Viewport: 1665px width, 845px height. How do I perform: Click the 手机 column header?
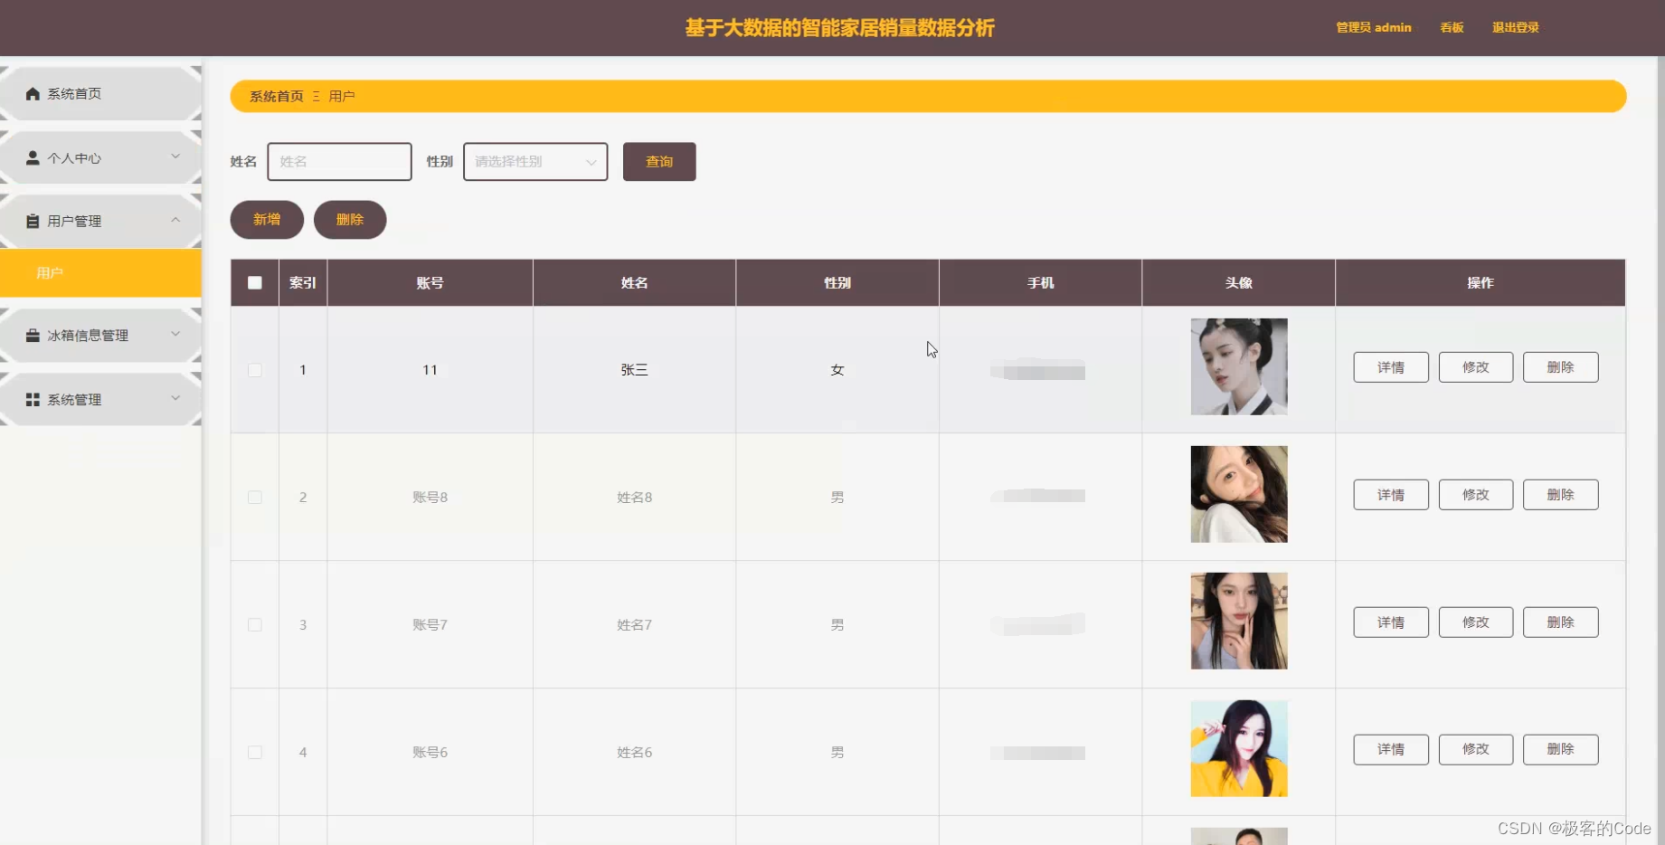pos(1041,283)
